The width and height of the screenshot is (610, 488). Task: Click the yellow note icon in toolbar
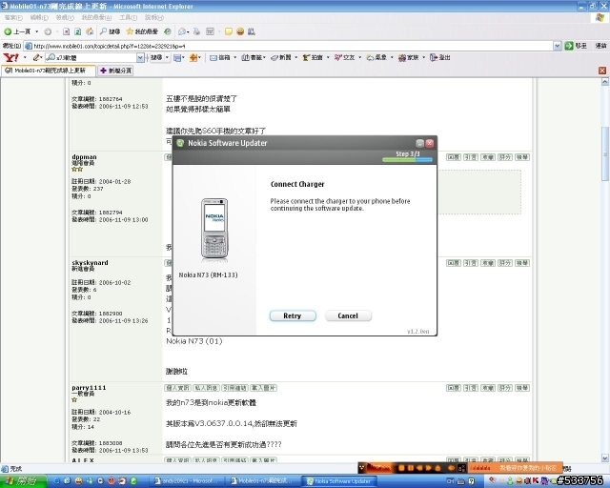coord(229,31)
